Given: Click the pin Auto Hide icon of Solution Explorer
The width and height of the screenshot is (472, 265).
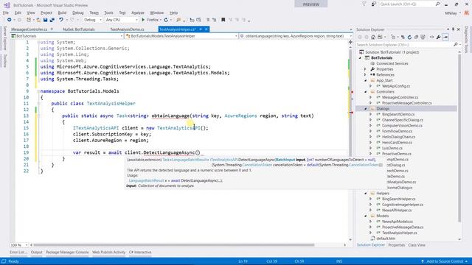Looking at the screenshot, I should pos(453,29).
